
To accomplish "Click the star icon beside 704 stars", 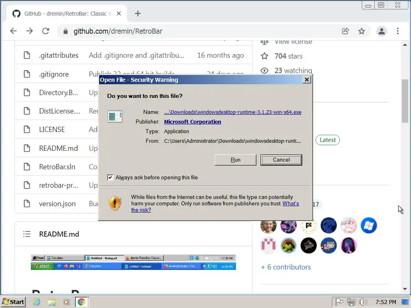I will [265, 56].
